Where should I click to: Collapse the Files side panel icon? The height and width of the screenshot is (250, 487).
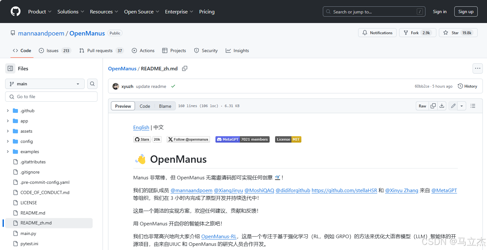click(10, 68)
